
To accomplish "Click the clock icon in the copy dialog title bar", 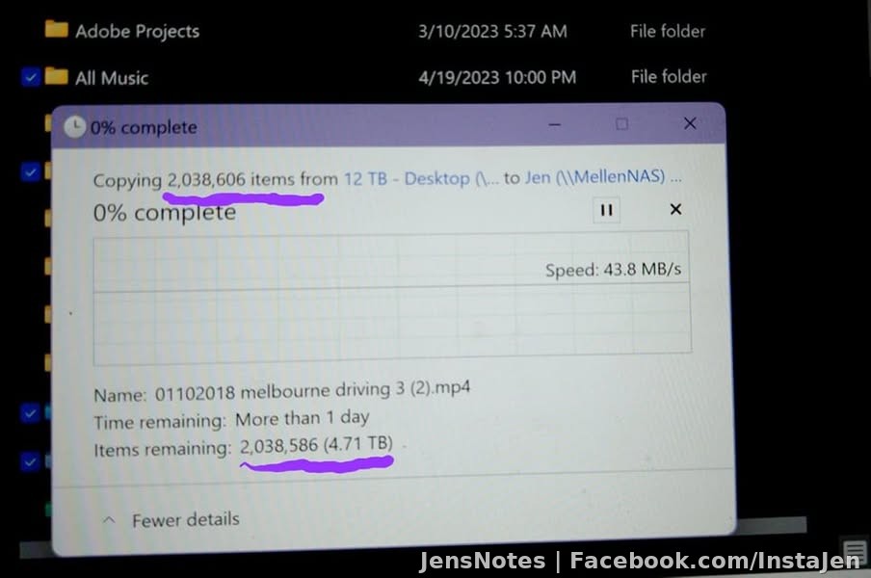I will pos(74,126).
